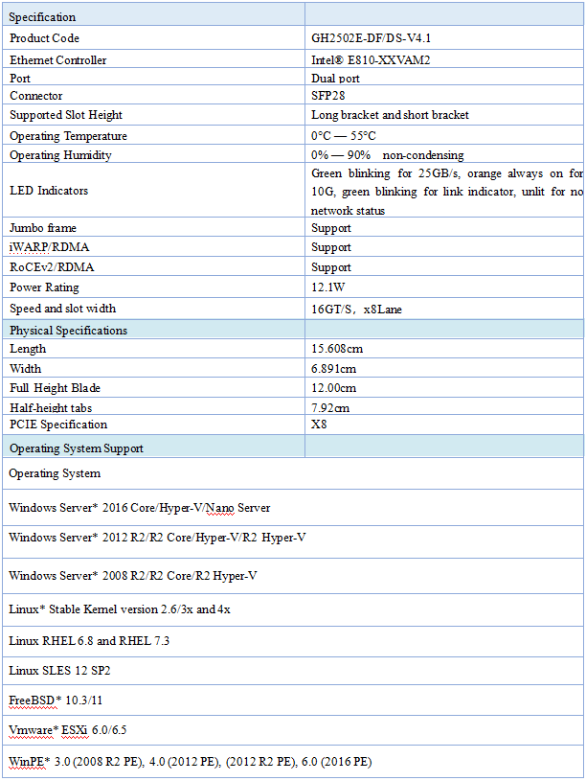Select the 0% — 90% non-condensing humidity text
586x781 pixels.
(387, 155)
